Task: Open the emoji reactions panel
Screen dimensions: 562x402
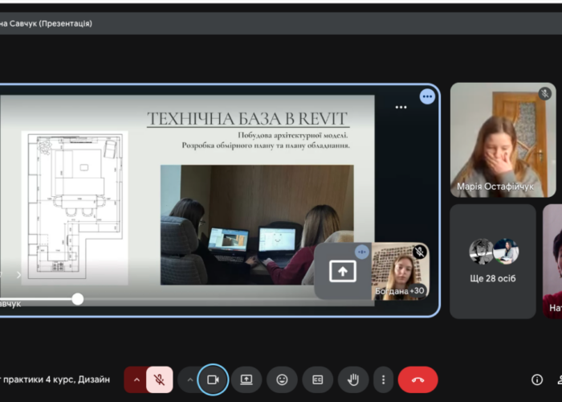Action: (x=282, y=379)
